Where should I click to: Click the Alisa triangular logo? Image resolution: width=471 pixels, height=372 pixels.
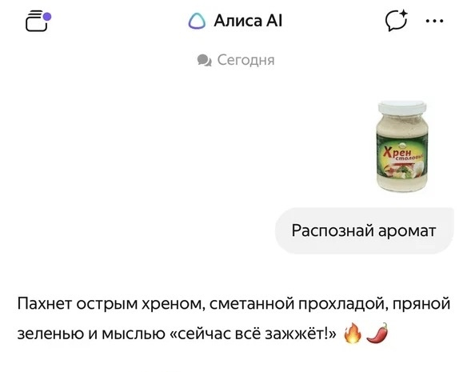point(197,21)
